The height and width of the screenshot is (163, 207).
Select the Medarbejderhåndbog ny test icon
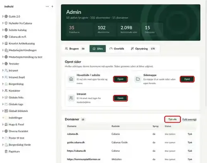click(x=6, y=57)
